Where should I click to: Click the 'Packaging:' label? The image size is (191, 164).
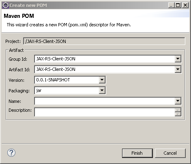point(19,91)
